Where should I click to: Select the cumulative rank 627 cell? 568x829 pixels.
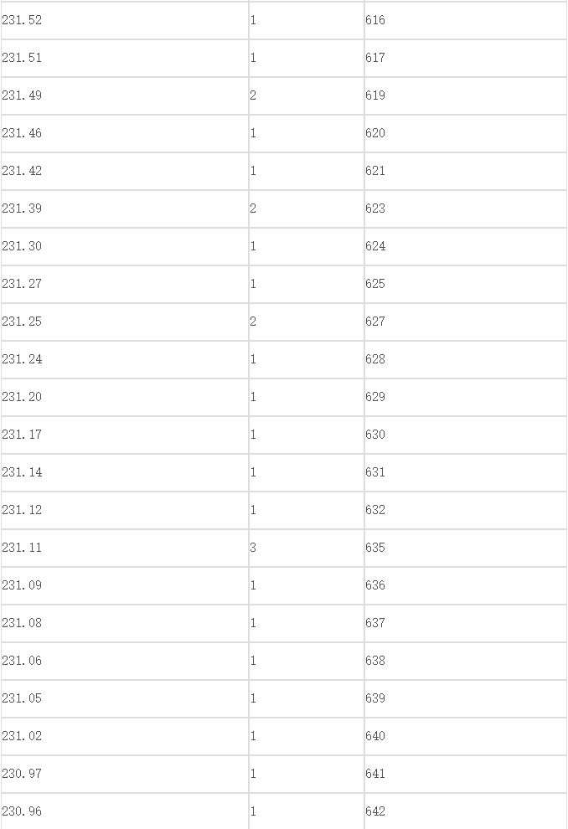pyautogui.click(x=466, y=322)
